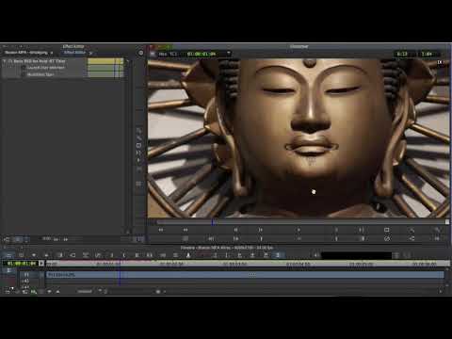
Task: Select the long video clip on track V1
Action: point(245,275)
